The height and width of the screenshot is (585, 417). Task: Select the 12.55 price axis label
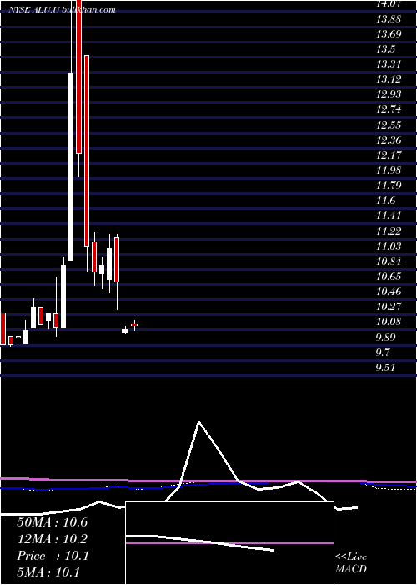[x=389, y=125]
